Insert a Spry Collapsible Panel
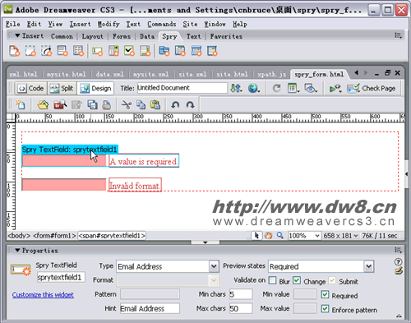This screenshot has width=411, height=323. pos(212,51)
